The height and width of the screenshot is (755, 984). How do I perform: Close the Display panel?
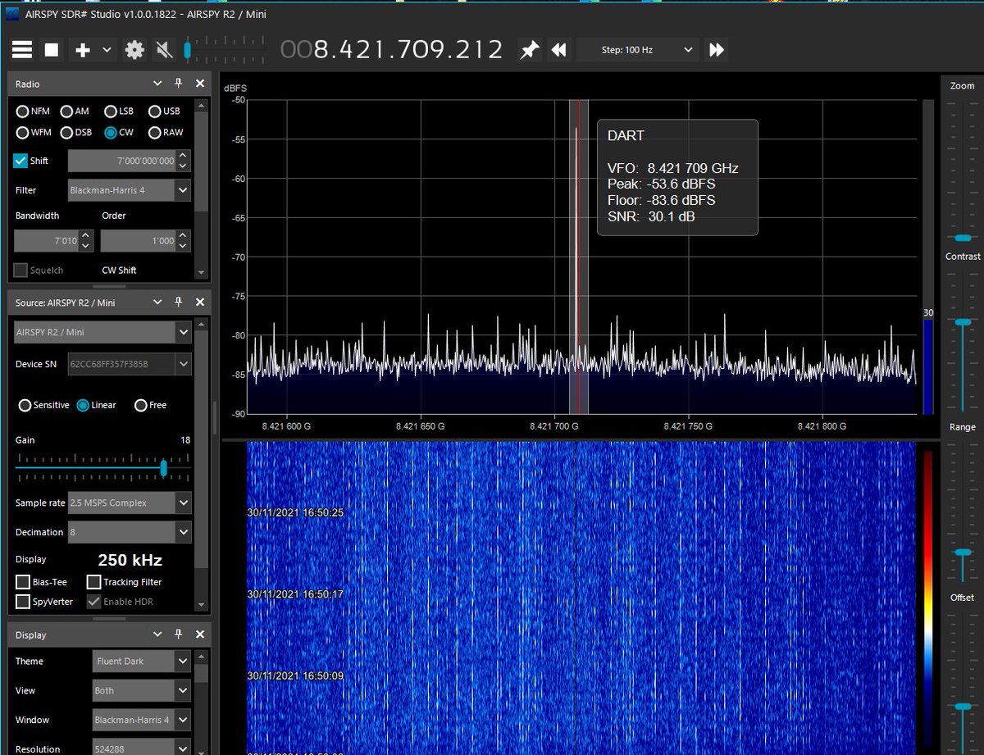pyautogui.click(x=200, y=634)
